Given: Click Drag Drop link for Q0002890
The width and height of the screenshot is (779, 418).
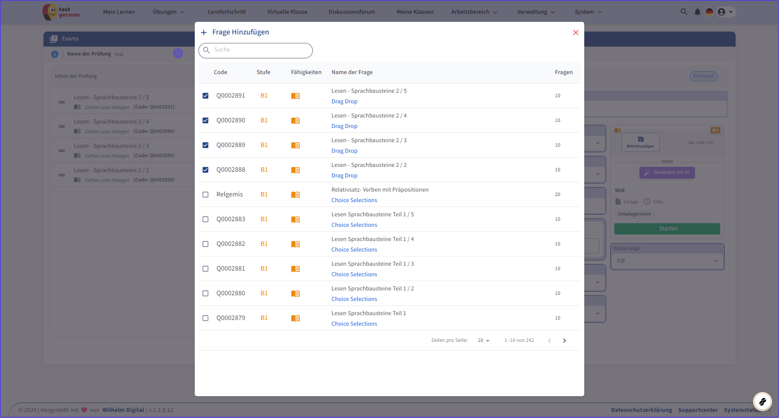Looking at the screenshot, I should pos(344,126).
